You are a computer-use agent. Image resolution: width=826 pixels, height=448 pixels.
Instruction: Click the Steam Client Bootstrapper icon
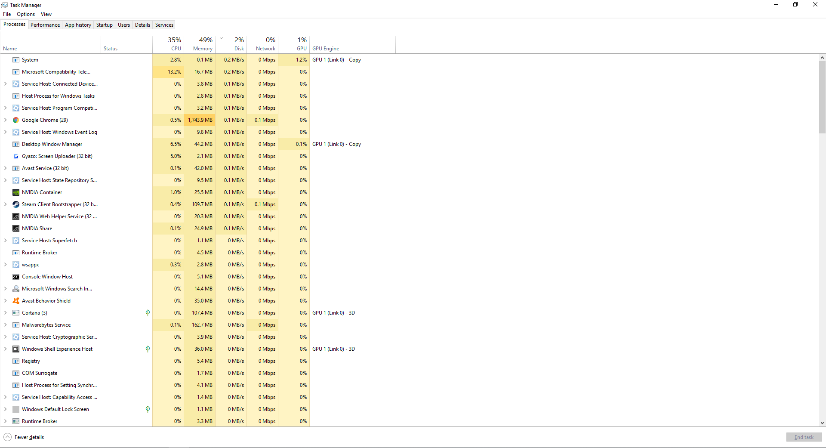tap(16, 204)
